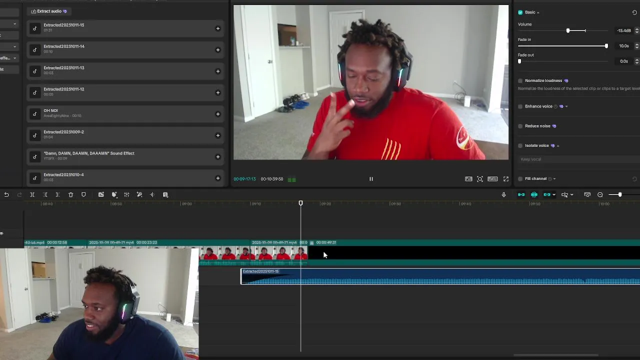
Task: Click the Fade in 10.0s value field
Action: (623, 46)
